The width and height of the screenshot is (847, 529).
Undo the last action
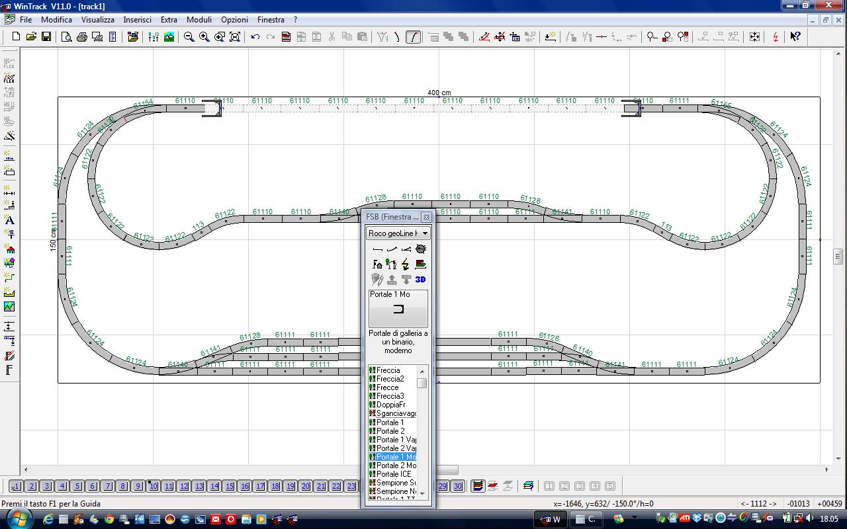point(255,37)
